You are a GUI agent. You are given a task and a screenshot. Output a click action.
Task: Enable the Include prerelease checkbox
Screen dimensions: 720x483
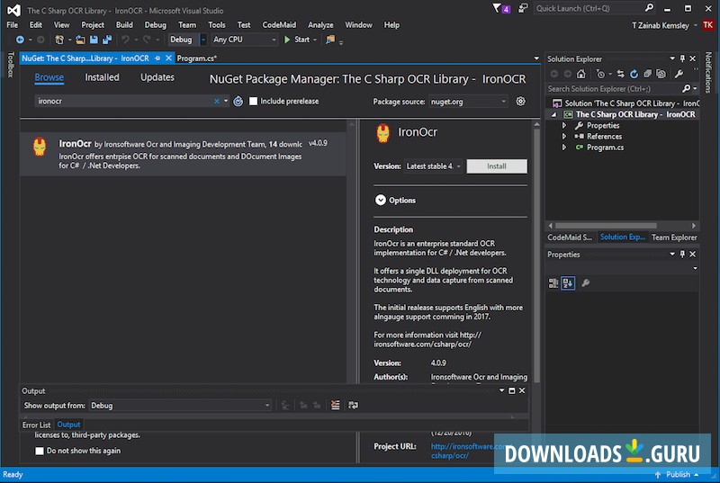[x=253, y=102]
